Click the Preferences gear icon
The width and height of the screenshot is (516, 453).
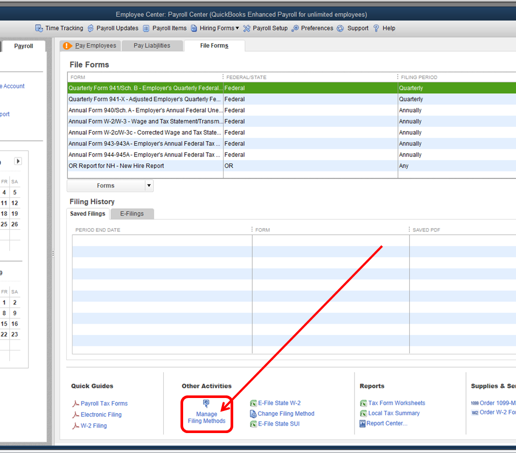[x=295, y=28]
